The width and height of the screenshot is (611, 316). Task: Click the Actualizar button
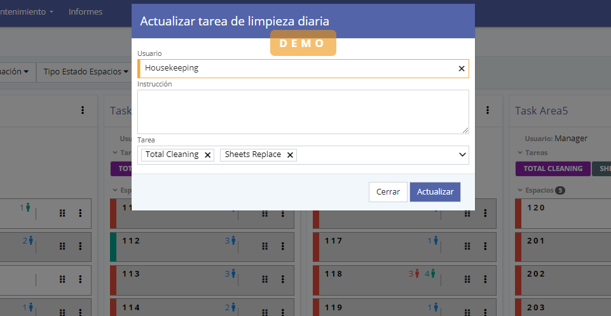tap(435, 192)
